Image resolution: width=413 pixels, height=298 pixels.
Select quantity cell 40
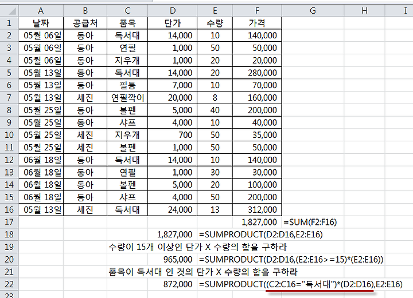[x=215, y=110]
